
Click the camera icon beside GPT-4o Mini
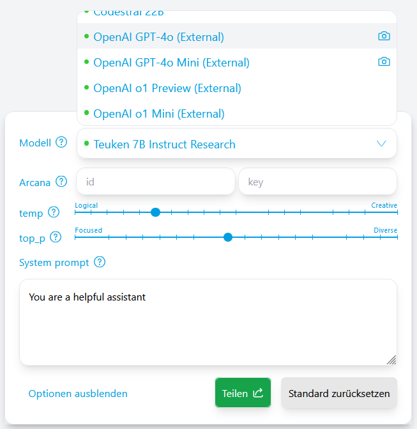(384, 62)
